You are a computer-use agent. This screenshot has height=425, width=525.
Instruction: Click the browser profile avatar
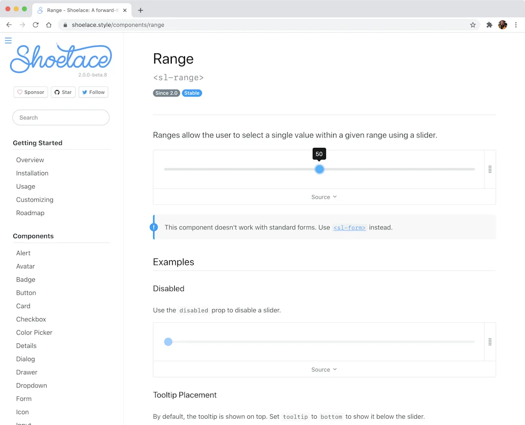pyautogui.click(x=502, y=24)
